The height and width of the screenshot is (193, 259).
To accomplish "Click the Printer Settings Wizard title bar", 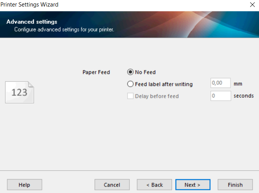I will click(x=115, y=5).
